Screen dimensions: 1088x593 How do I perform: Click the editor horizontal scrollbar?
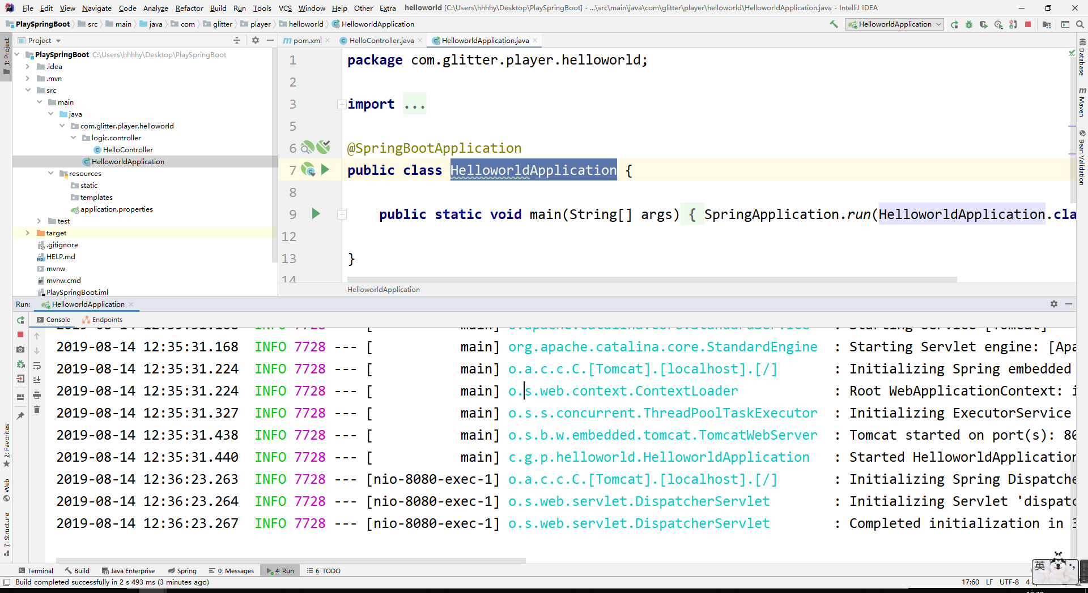[x=652, y=280]
